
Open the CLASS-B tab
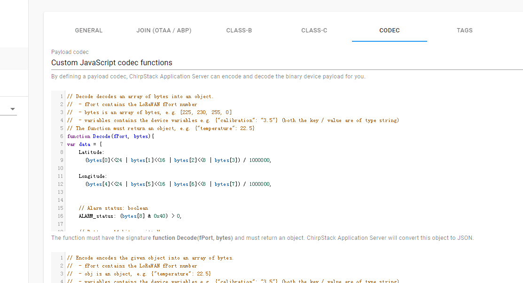(239, 31)
